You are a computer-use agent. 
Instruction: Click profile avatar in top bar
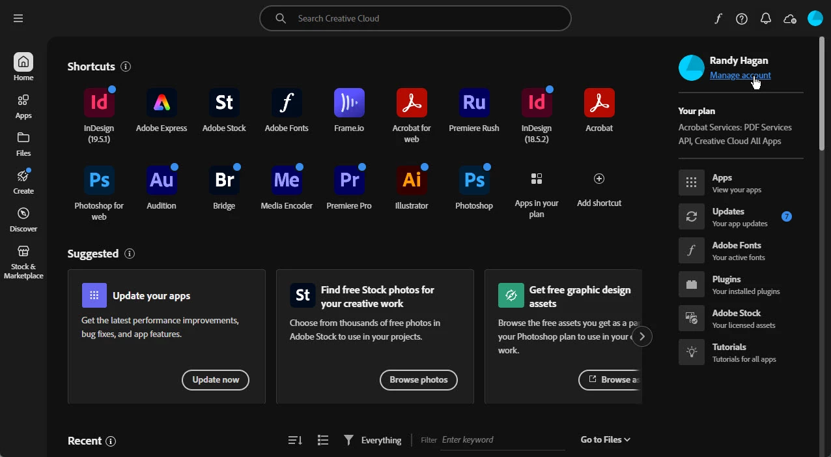click(x=815, y=18)
